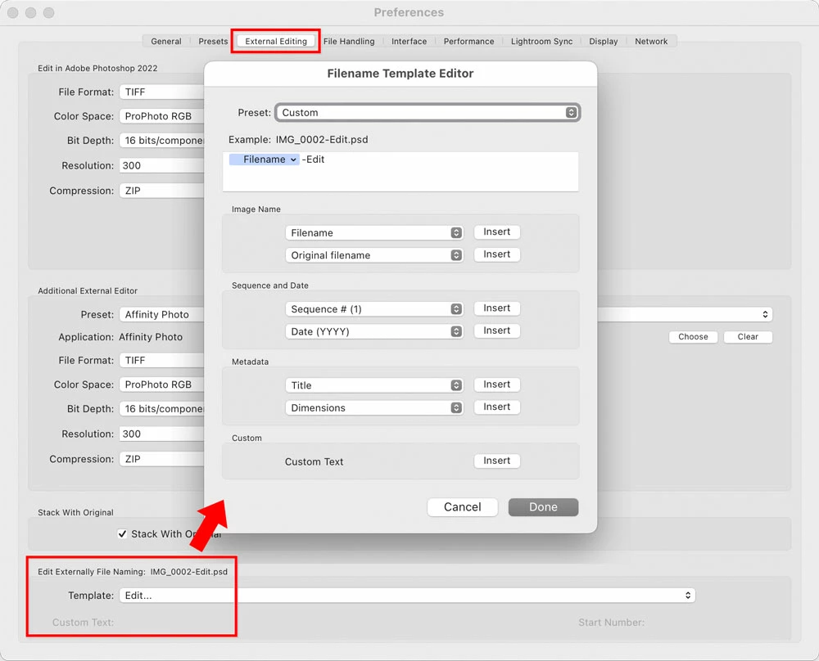Open Photoshop Bit Depth dropdown

point(162,141)
